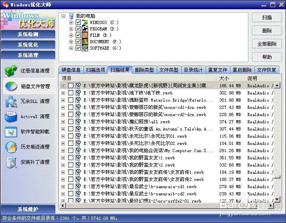This screenshot has height=223, width=286.
Task: Click file icon of 杀死比尔02.rmvb row
Action: click(78, 143)
